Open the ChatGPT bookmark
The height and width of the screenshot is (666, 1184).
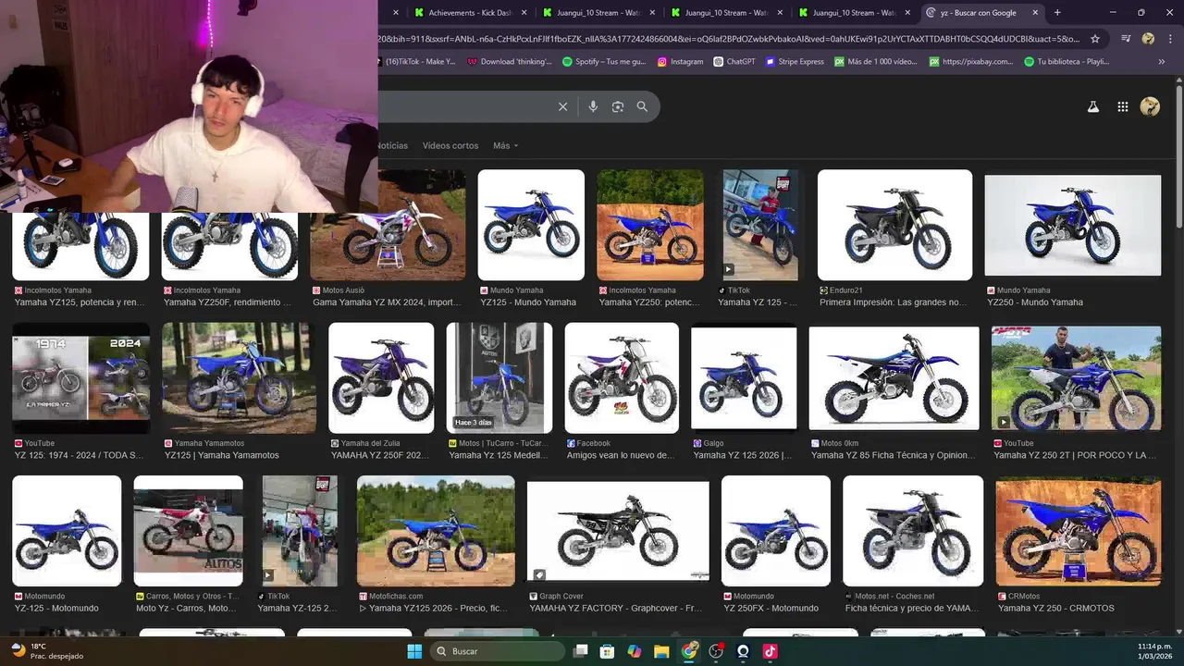click(734, 62)
